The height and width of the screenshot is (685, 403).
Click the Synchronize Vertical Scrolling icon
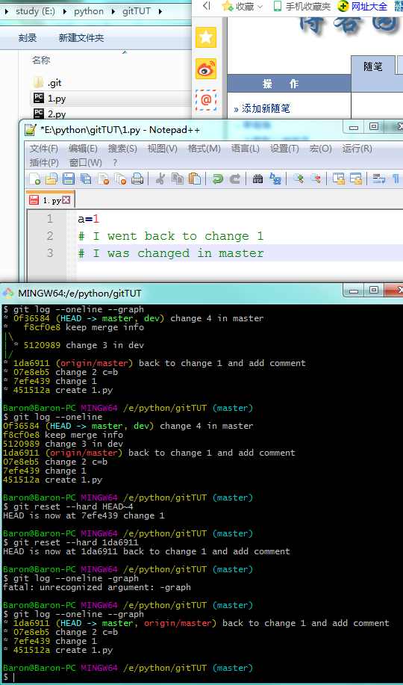pos(338,179)
